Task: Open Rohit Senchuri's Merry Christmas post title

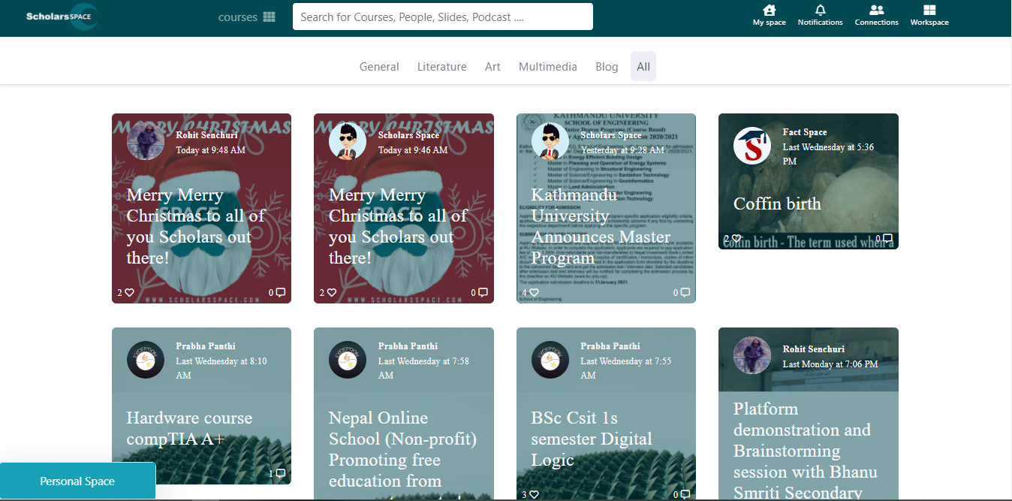Action: point(195,226)
